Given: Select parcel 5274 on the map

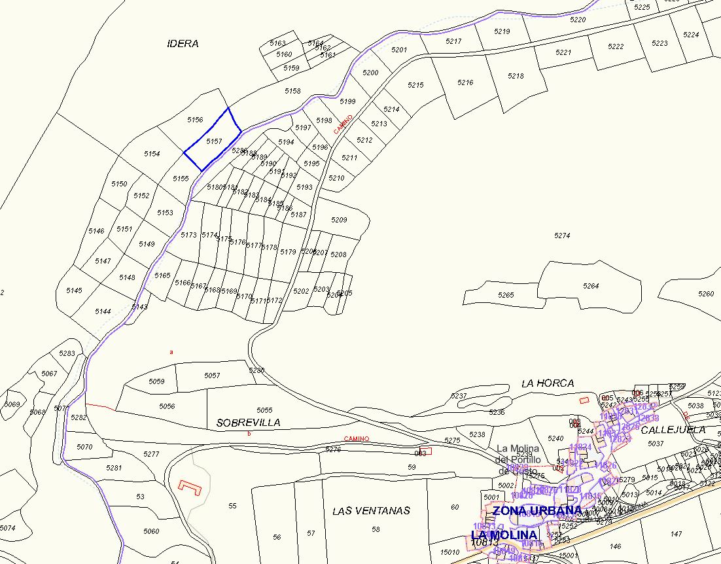Looking at the screenshot, I should pyautogui.click(x=562, y=236).
